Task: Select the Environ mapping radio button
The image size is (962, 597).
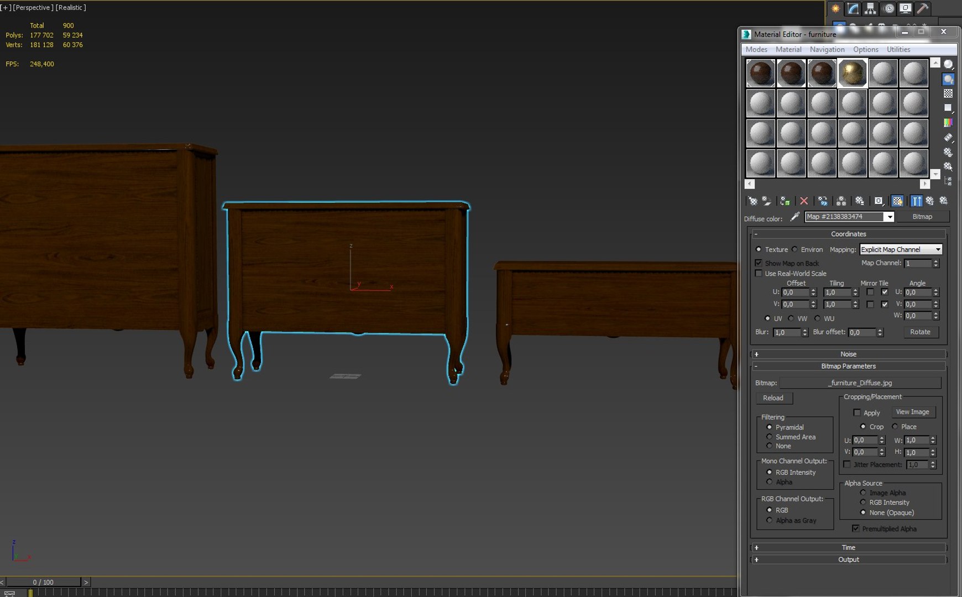Action: pyautogui.click(x=794, y=249)
